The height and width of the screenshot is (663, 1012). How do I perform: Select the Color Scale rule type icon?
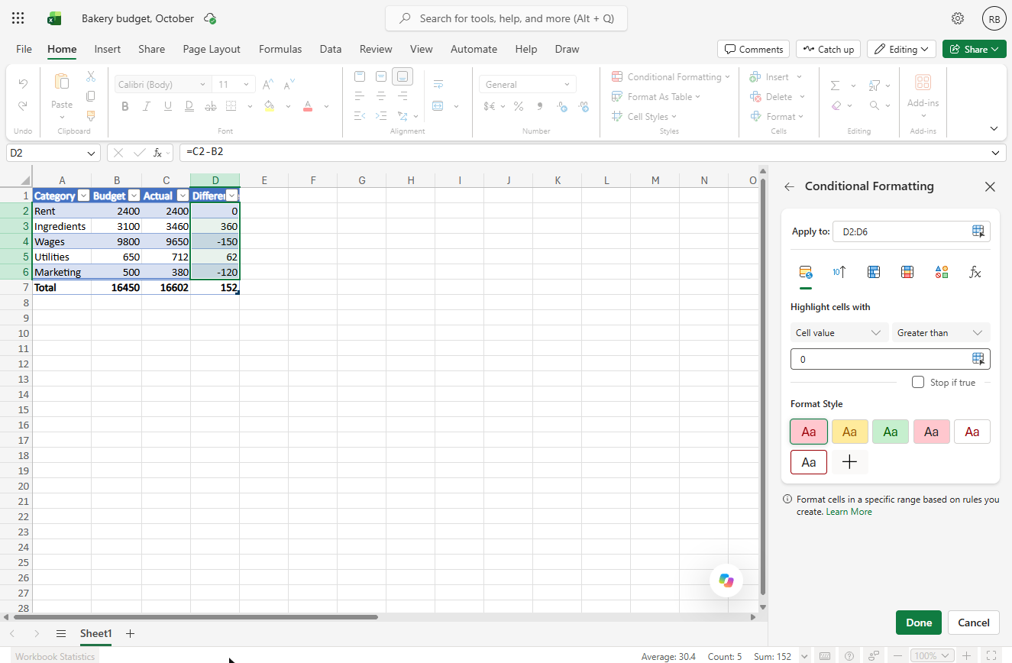pos(907,272)
